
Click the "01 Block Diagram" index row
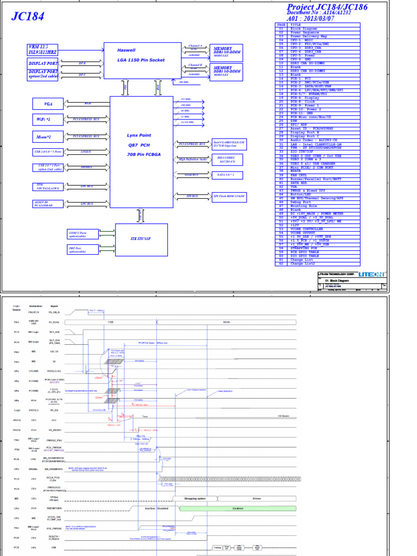coord(318,29)
